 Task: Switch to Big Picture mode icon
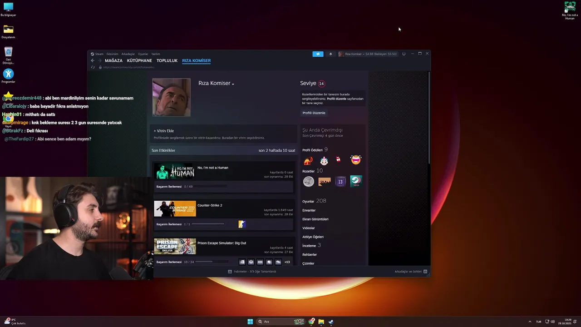point(404,54)
